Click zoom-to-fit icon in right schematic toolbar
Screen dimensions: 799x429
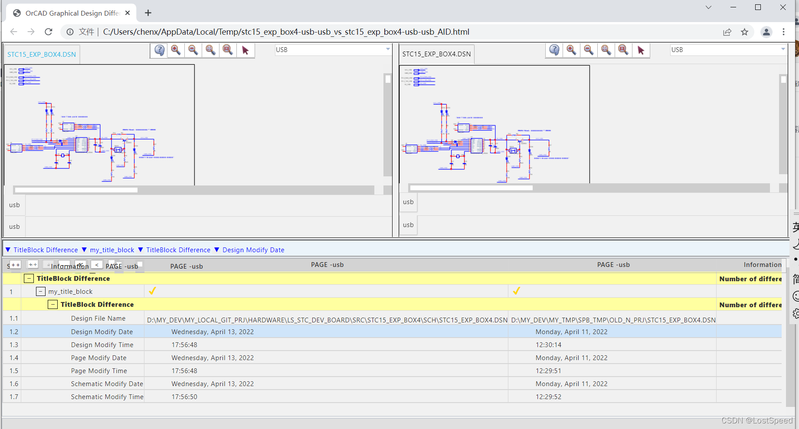pos(606,50)
